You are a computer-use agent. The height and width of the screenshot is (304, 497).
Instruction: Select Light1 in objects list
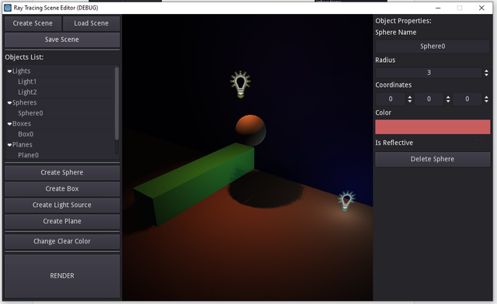coord(27,81)
